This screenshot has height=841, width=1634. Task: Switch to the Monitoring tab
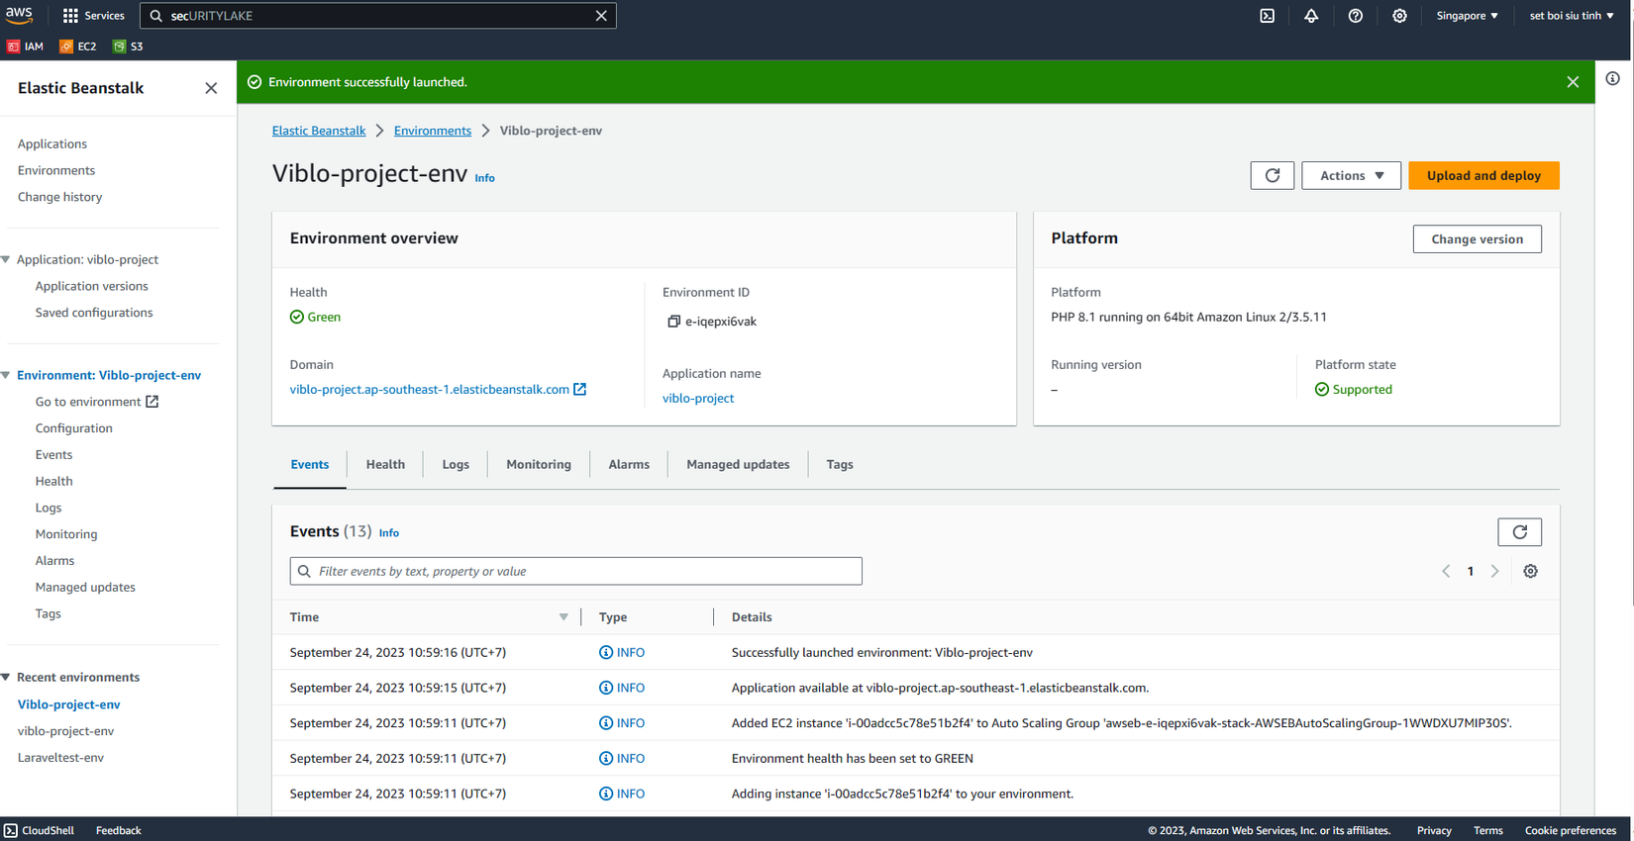point(539,464)
